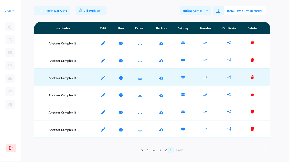The height and width of the screenshot is (162, 289).
Task: Edit the first row test suite
Action: tap(103, 43)
